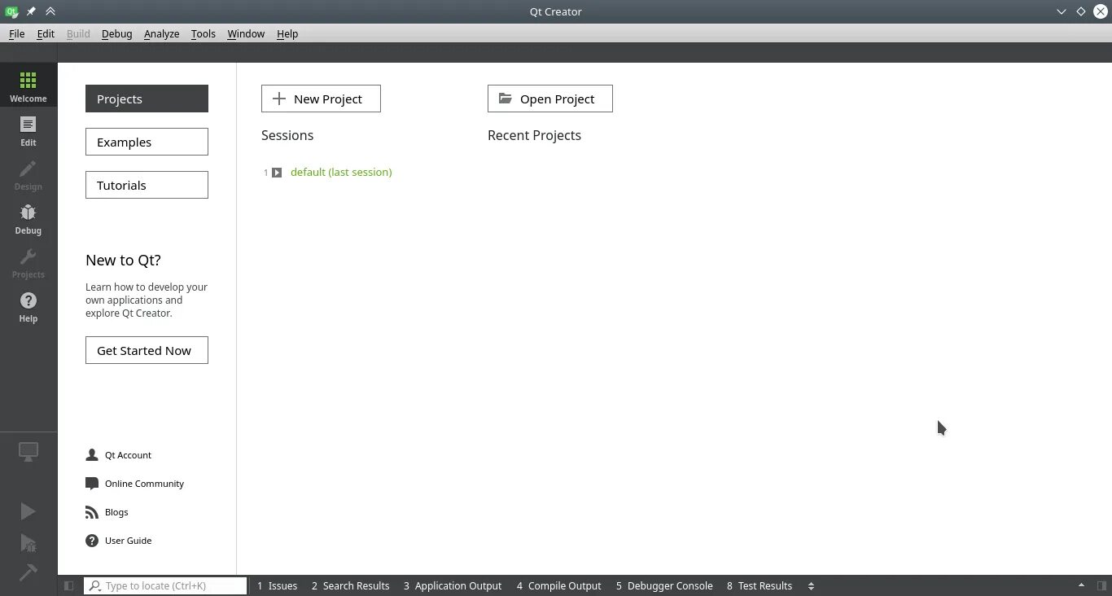The width and height of the screenshot is (1112, 596).
Task: Click the New Project button
Action: 321,99
